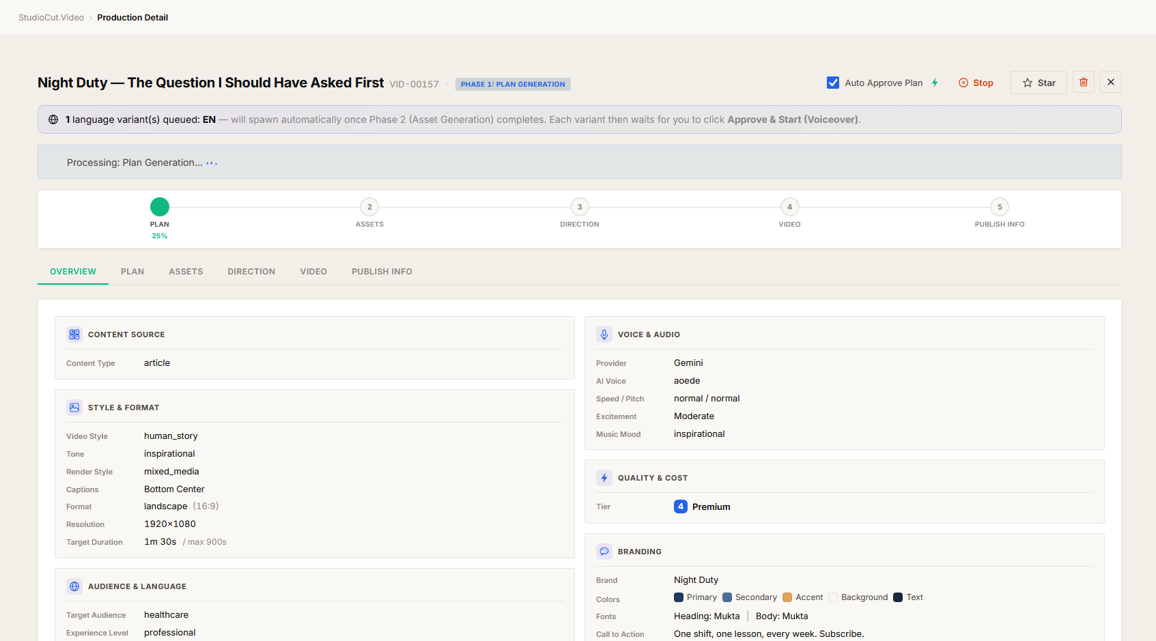Open the Publish Info tab

click(382, 272)
